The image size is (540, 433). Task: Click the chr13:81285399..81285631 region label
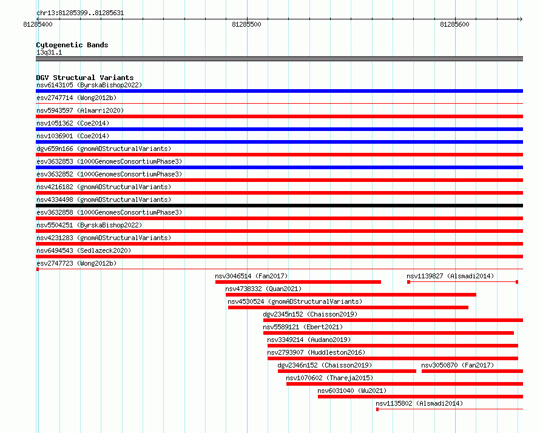click(x=80, y=13)
